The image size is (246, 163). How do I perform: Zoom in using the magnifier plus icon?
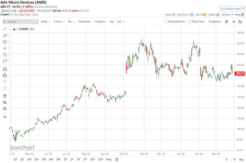[x=5, y=102]
